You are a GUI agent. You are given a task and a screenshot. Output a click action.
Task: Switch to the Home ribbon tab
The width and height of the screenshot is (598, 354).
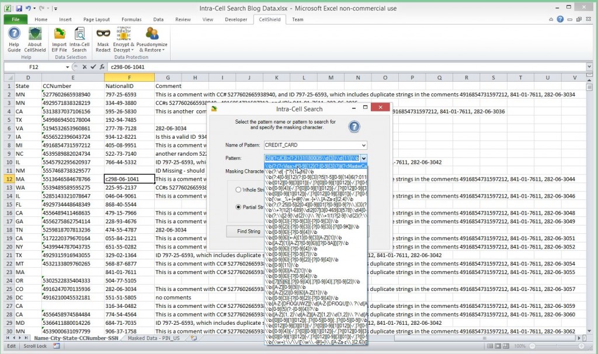pyautogui.click(x=41, y=19)
